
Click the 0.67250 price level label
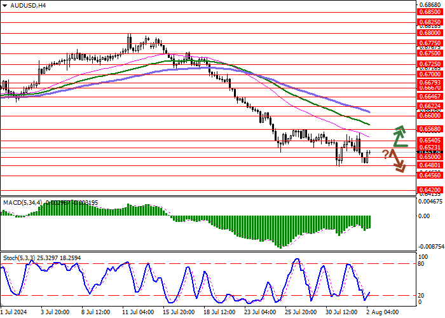430,64
